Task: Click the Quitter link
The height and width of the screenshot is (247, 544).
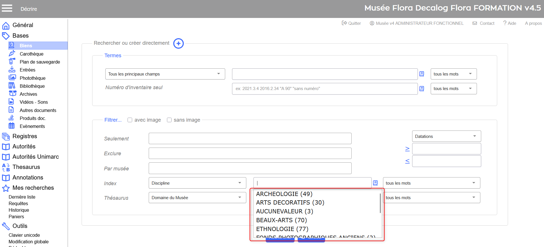Action: tap(352, 23)
